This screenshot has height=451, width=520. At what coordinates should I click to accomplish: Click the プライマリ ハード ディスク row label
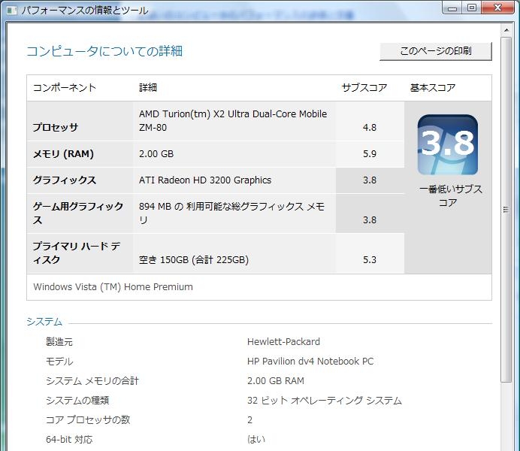click(x=77, y=253)
